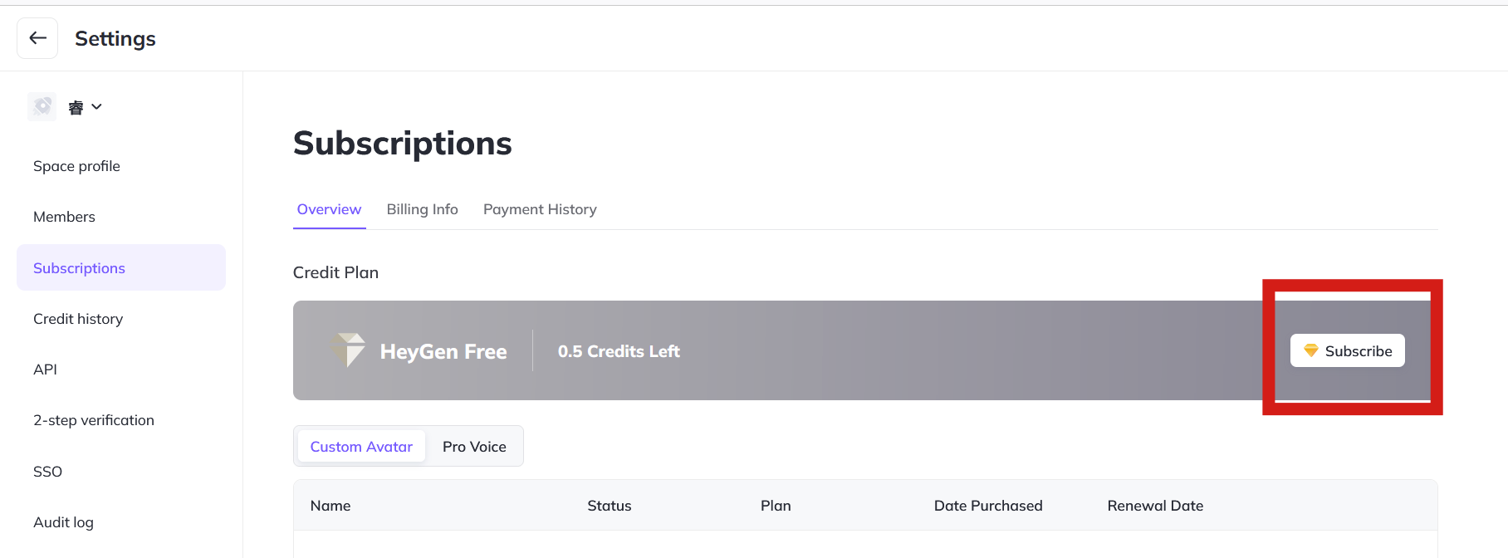Open the Payment History tab

(540, 209)
